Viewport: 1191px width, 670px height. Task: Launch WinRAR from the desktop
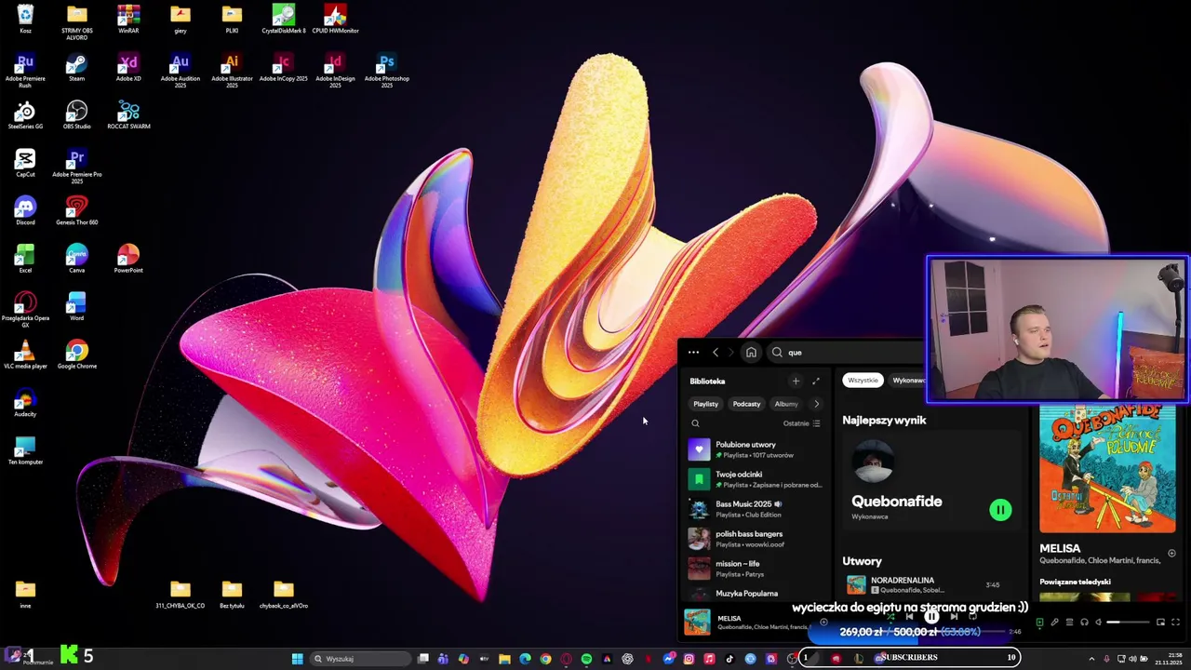pyautogui.click(x=128, y=19)
